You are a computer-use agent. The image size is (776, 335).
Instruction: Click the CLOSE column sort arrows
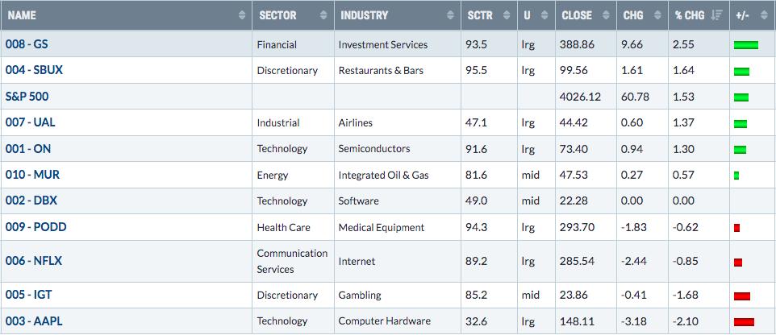[607, 15]
